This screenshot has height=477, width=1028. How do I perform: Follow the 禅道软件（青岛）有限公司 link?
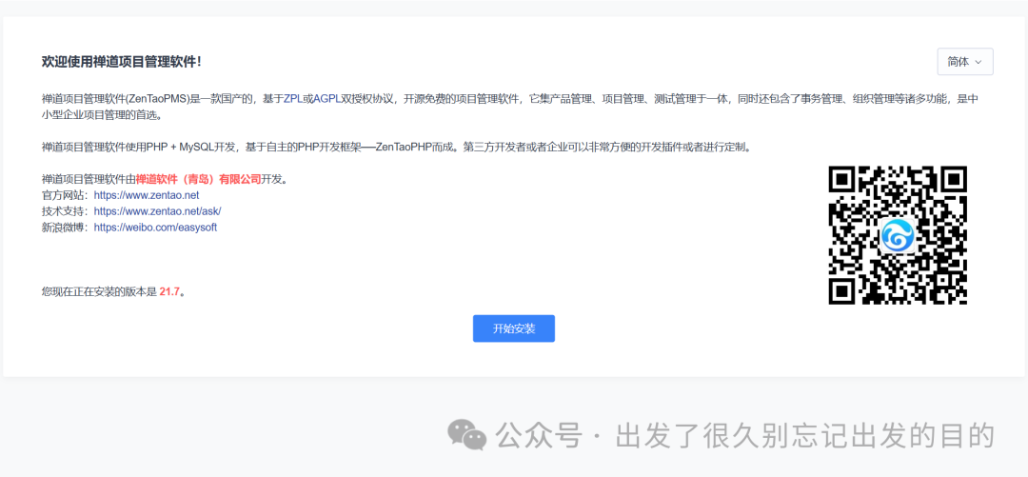(199, 179)
